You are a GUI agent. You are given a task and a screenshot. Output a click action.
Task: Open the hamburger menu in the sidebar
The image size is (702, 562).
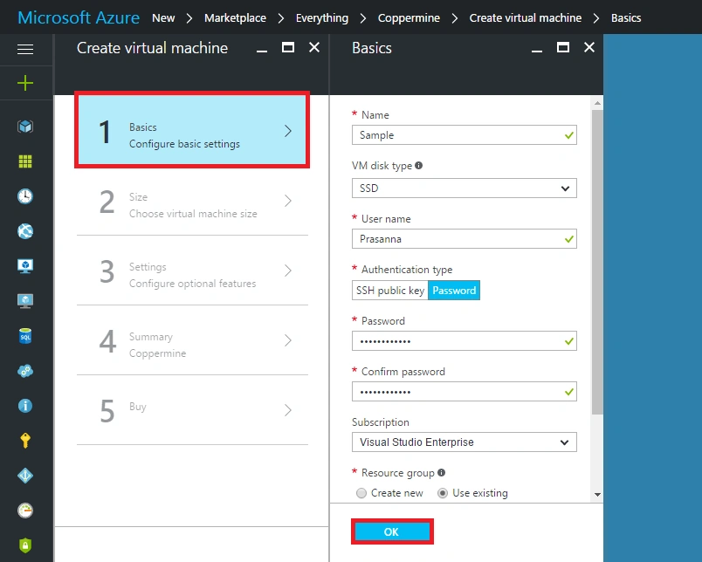pos(25,49)
